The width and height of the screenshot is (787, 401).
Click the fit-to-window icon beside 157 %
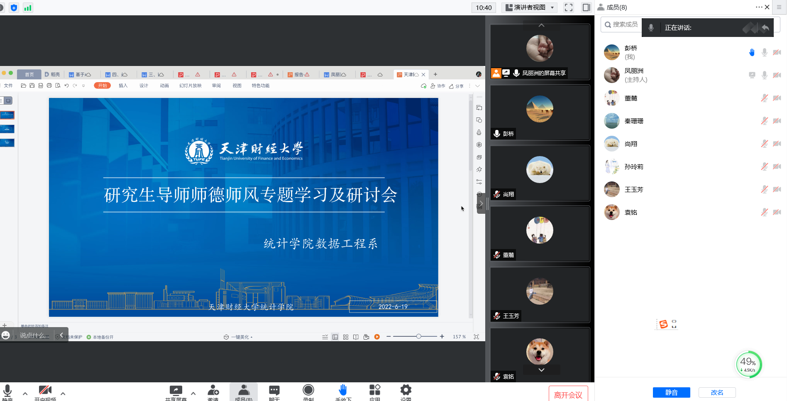477,337
